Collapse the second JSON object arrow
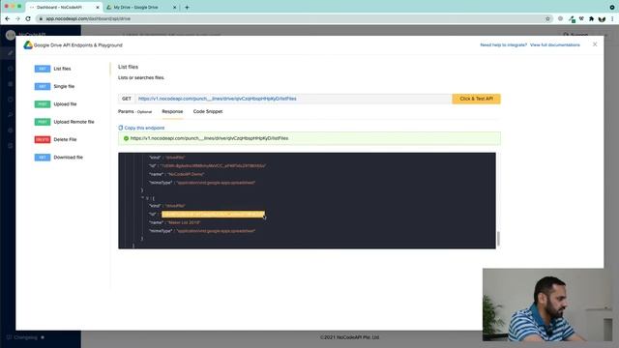 coord(142,198)
